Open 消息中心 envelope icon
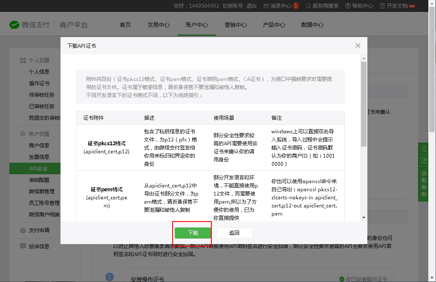 (x=266, y=6)
